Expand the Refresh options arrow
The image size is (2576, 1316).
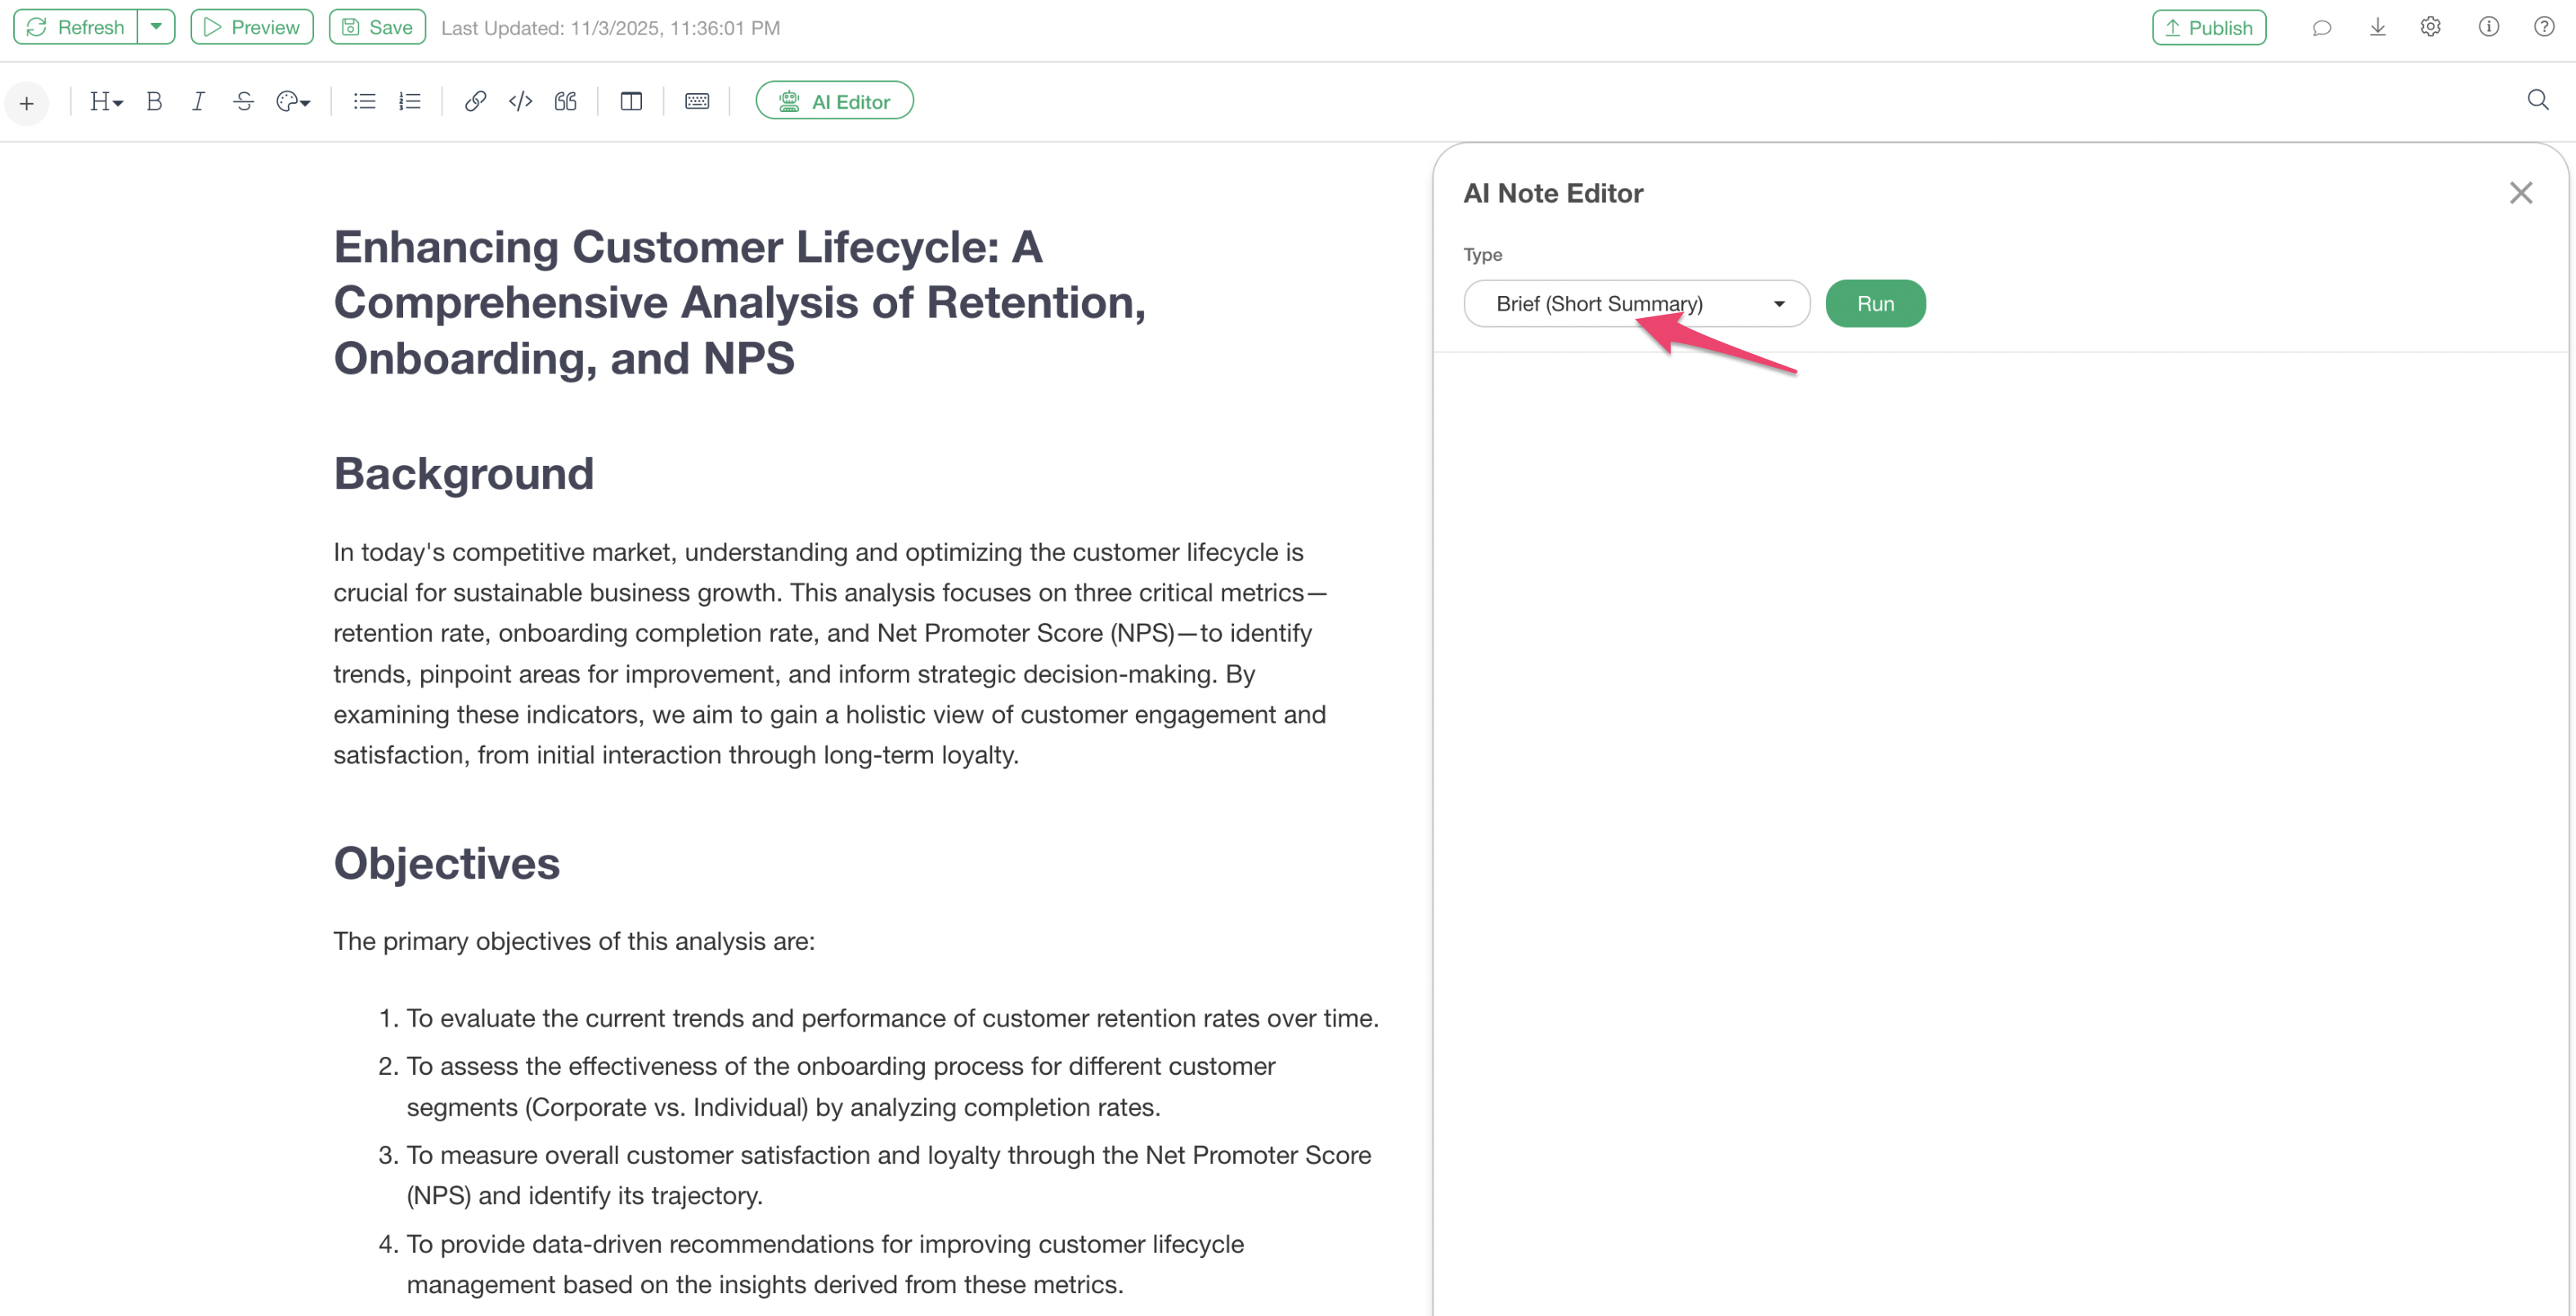[156, 27]
